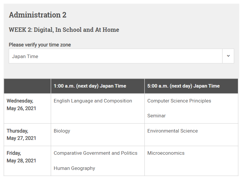Select the Biology exam entry
Image resolution: width=242 pixels, height=181 pixels.
(x=62, y=131)
